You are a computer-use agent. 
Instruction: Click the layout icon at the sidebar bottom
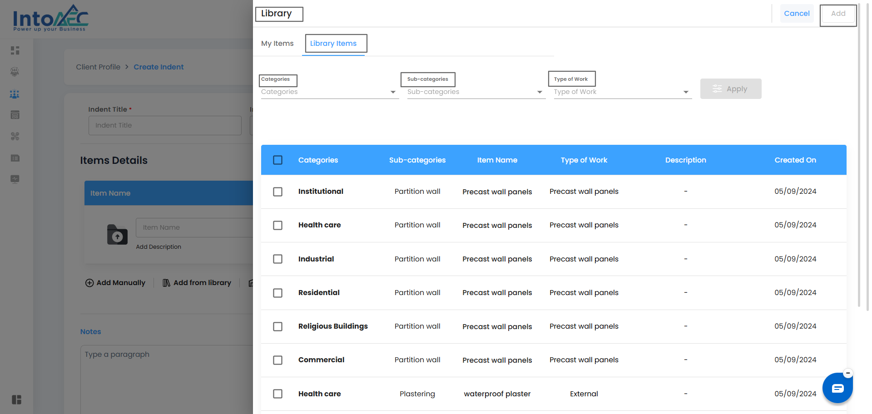pyautogui.click(x=16, y=399)
